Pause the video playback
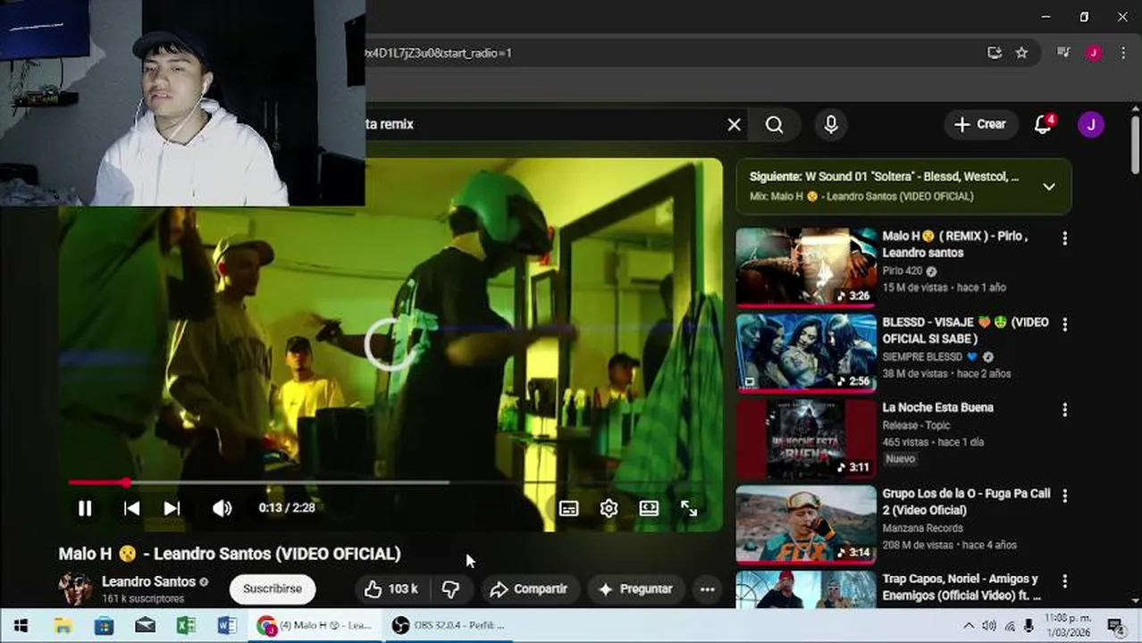This screenshot has height=643, width=1142. pos(85,508)
